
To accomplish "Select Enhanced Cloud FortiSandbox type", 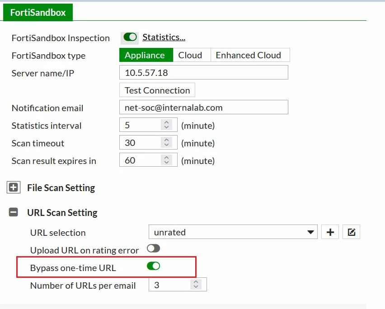I will click(250, 55).
